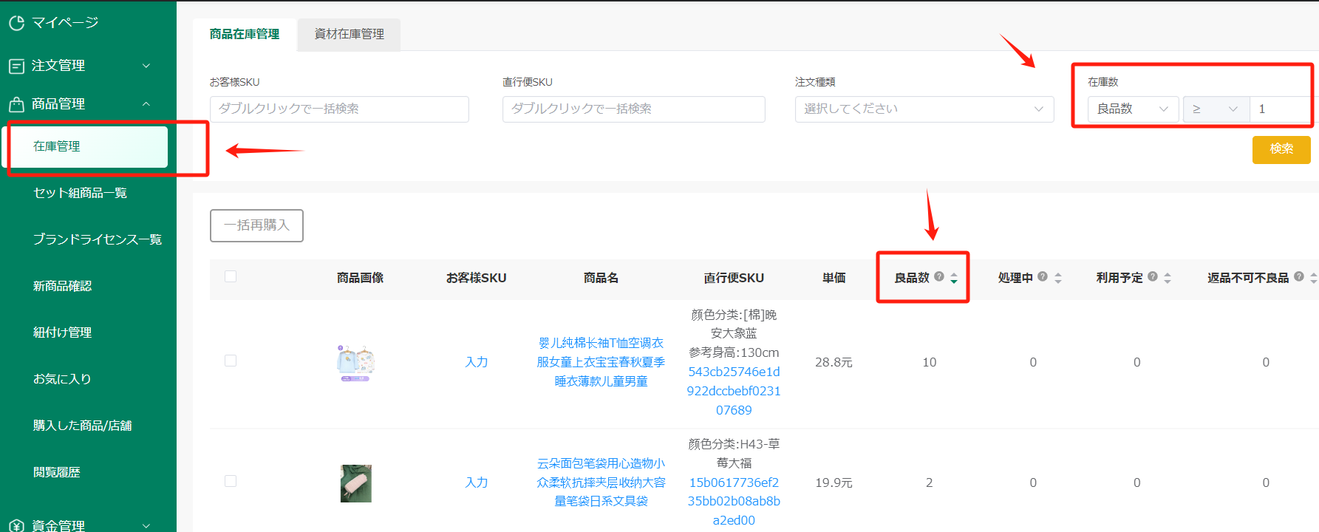
Task: Click the お客様SKU search input field
Action: pyautogui.click(x=339, y=109)
